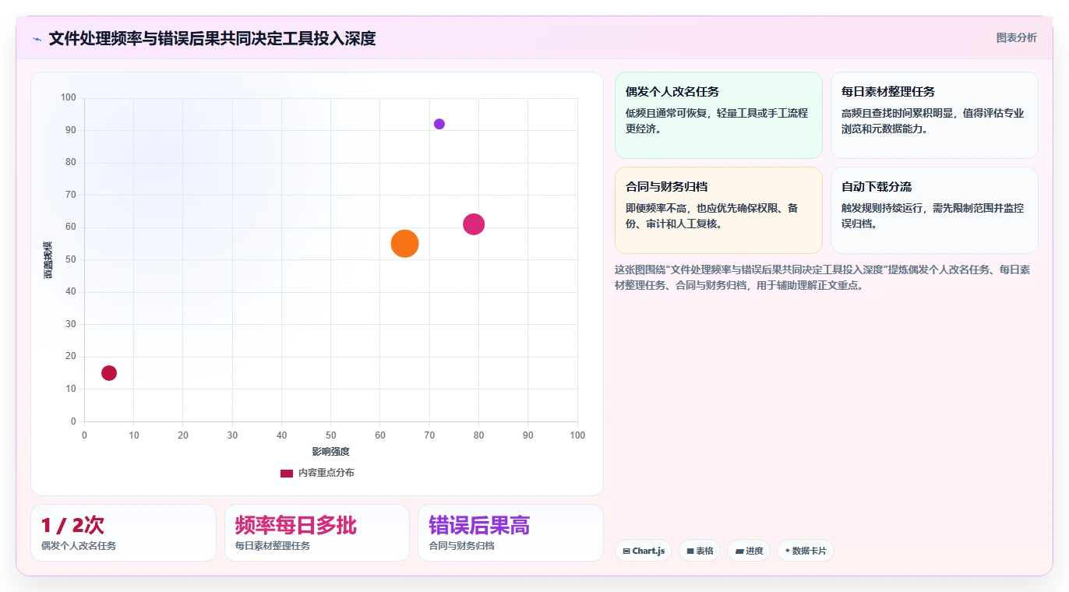Click the main title 文件处理频率与错误后果
Viewport: 1069px width, 592px height.
coord(212,38)
